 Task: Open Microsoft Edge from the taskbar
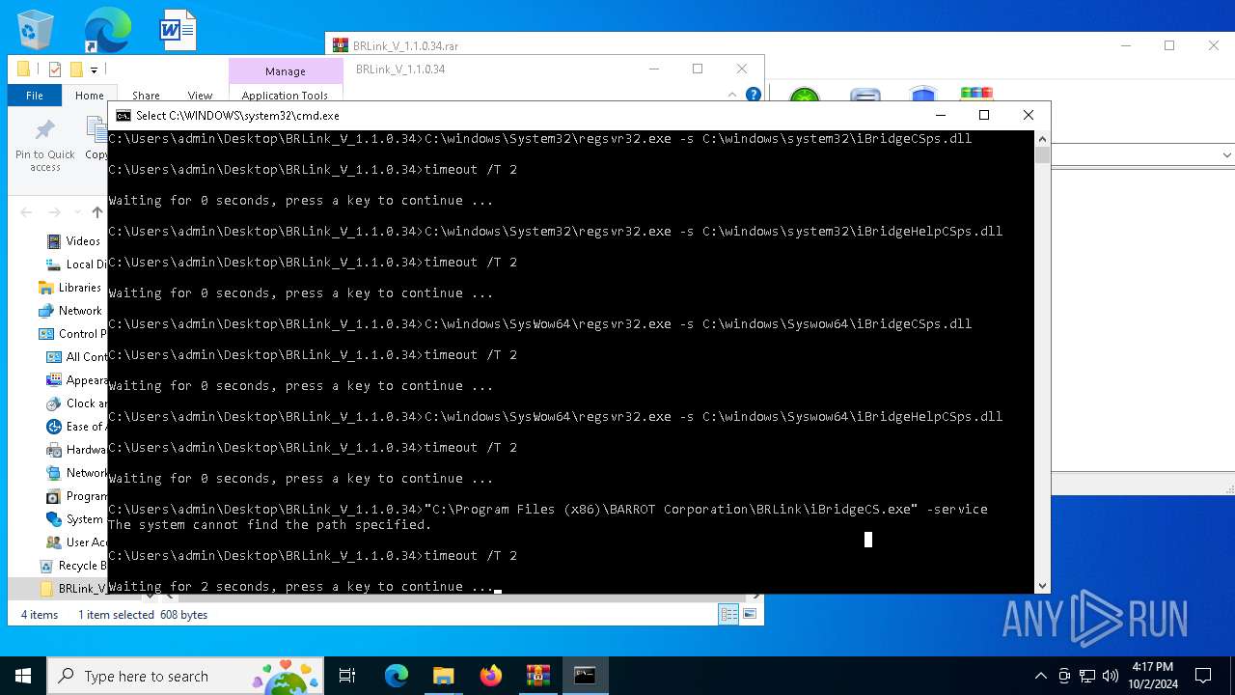click(x=397, y=676)
